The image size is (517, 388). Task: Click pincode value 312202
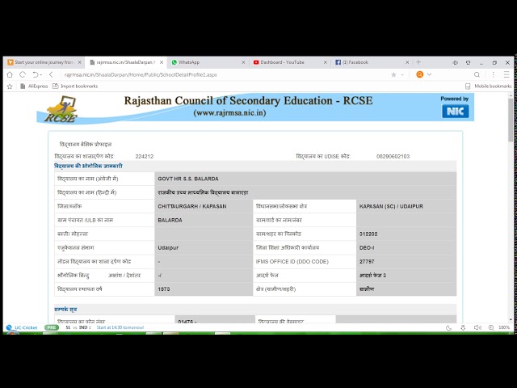pos(368,234)
